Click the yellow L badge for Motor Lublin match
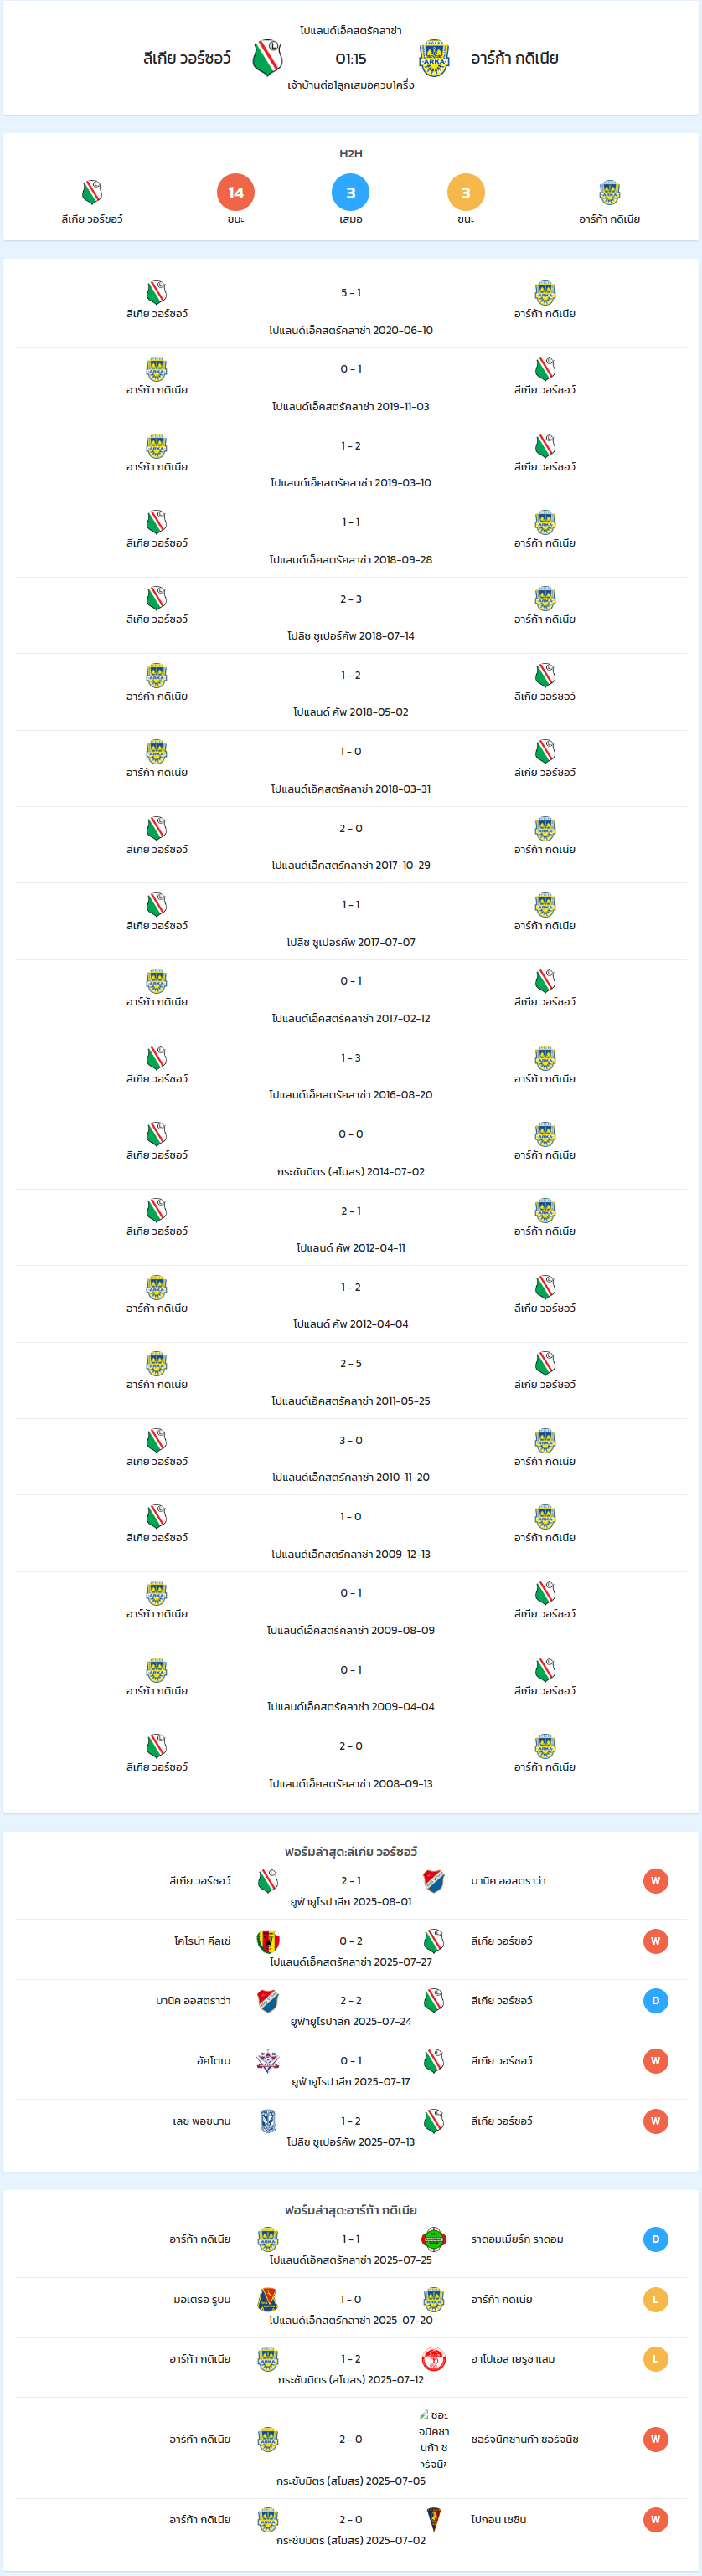This screenshot has height=2576, width=702. [656, 2299]
